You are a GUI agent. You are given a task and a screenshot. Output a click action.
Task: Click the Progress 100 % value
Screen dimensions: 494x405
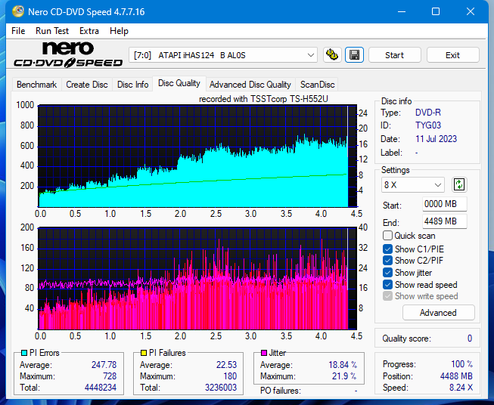coord(462,364)
